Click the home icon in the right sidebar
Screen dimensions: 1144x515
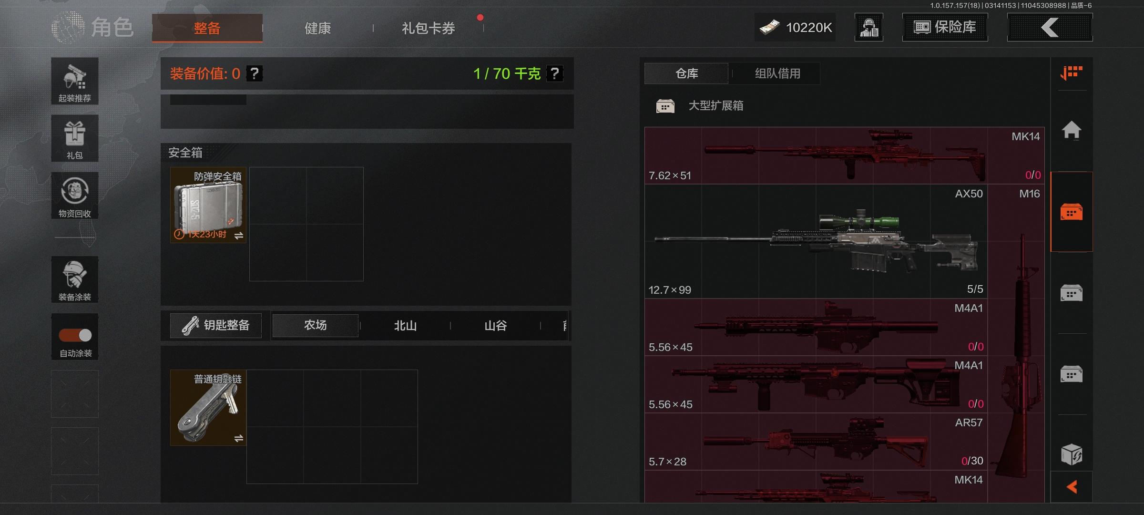click(x=1071, y=130)
